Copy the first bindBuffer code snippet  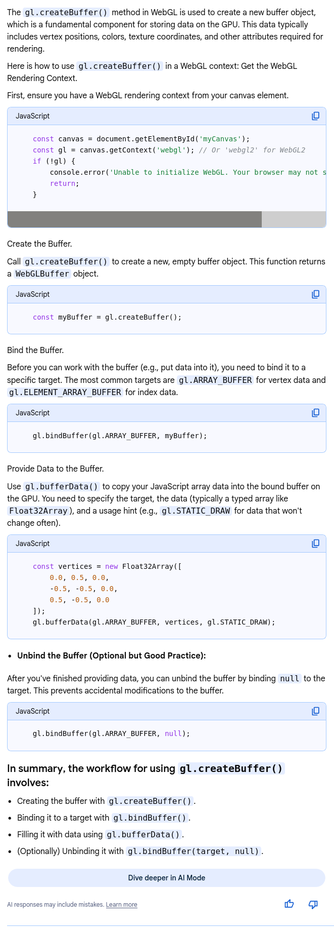click(315, 413)
